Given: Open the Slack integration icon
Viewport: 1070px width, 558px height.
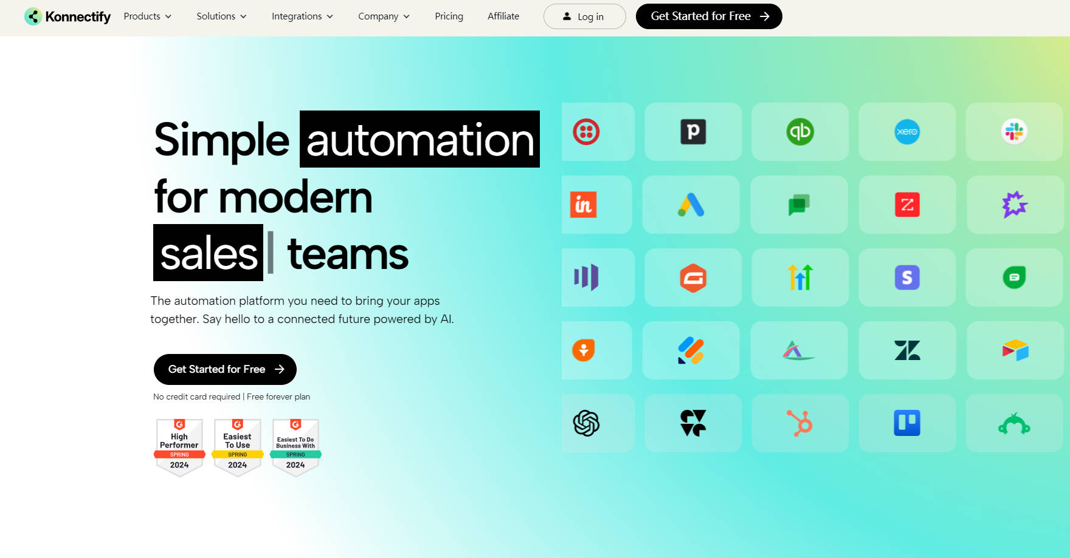Looking at the screenshot, I should pos(1014,132).
